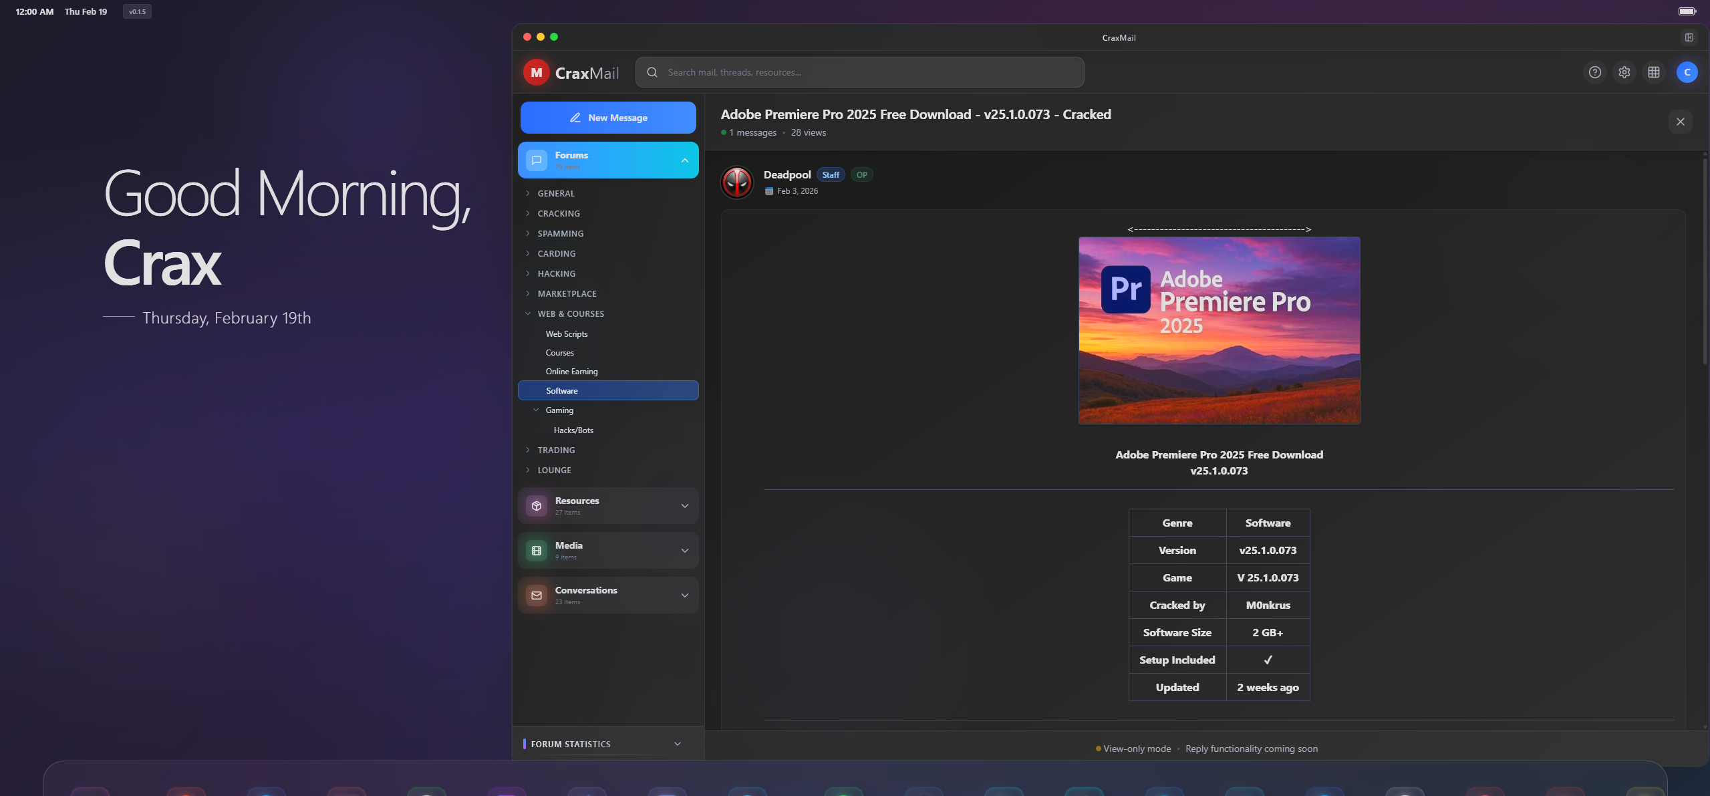1710x796 pixels.
Task: Focus the Search mail, threads, resources field
Action: (x=859, y=72)
